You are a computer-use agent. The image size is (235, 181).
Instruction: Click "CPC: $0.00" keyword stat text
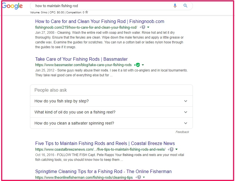[57, 12]
